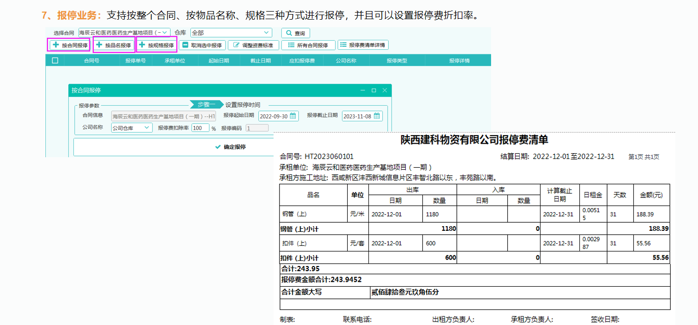Sort by the 合同号 column header
The width and height of the screenshot is (698, 325).
pos(91,60)
